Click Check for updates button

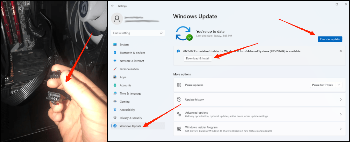(x=330, y=39)
